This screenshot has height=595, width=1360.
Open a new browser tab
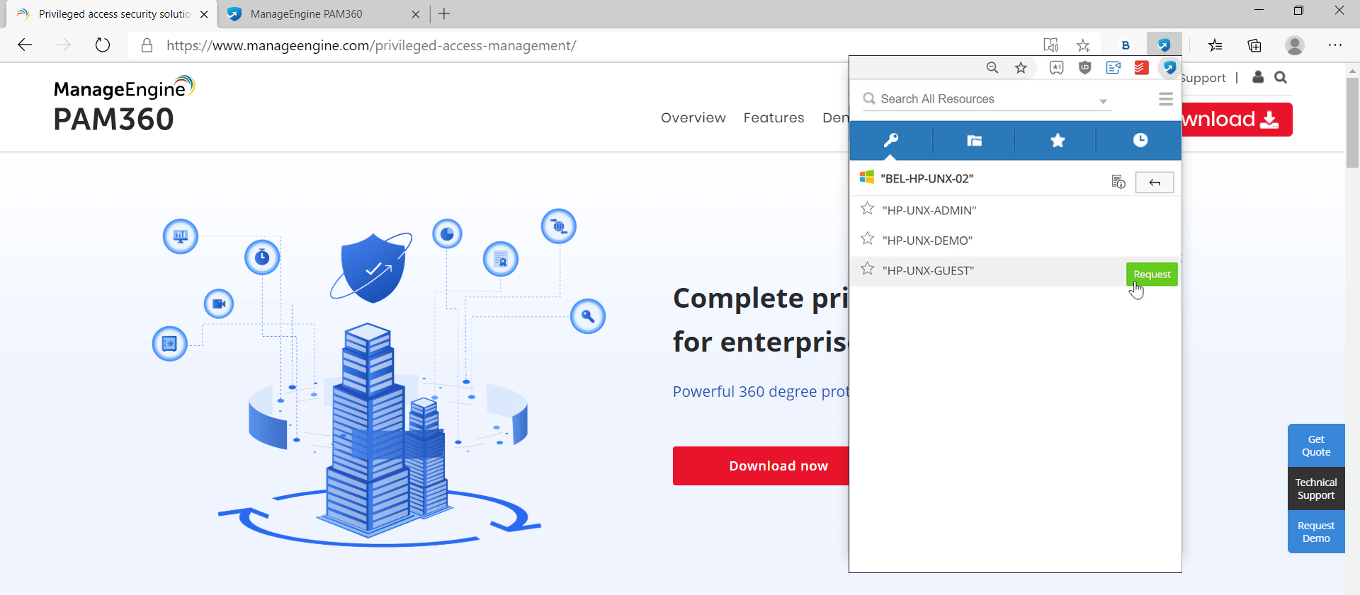click(444, 14)
